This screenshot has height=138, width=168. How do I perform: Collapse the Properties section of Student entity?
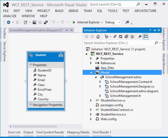31,65
